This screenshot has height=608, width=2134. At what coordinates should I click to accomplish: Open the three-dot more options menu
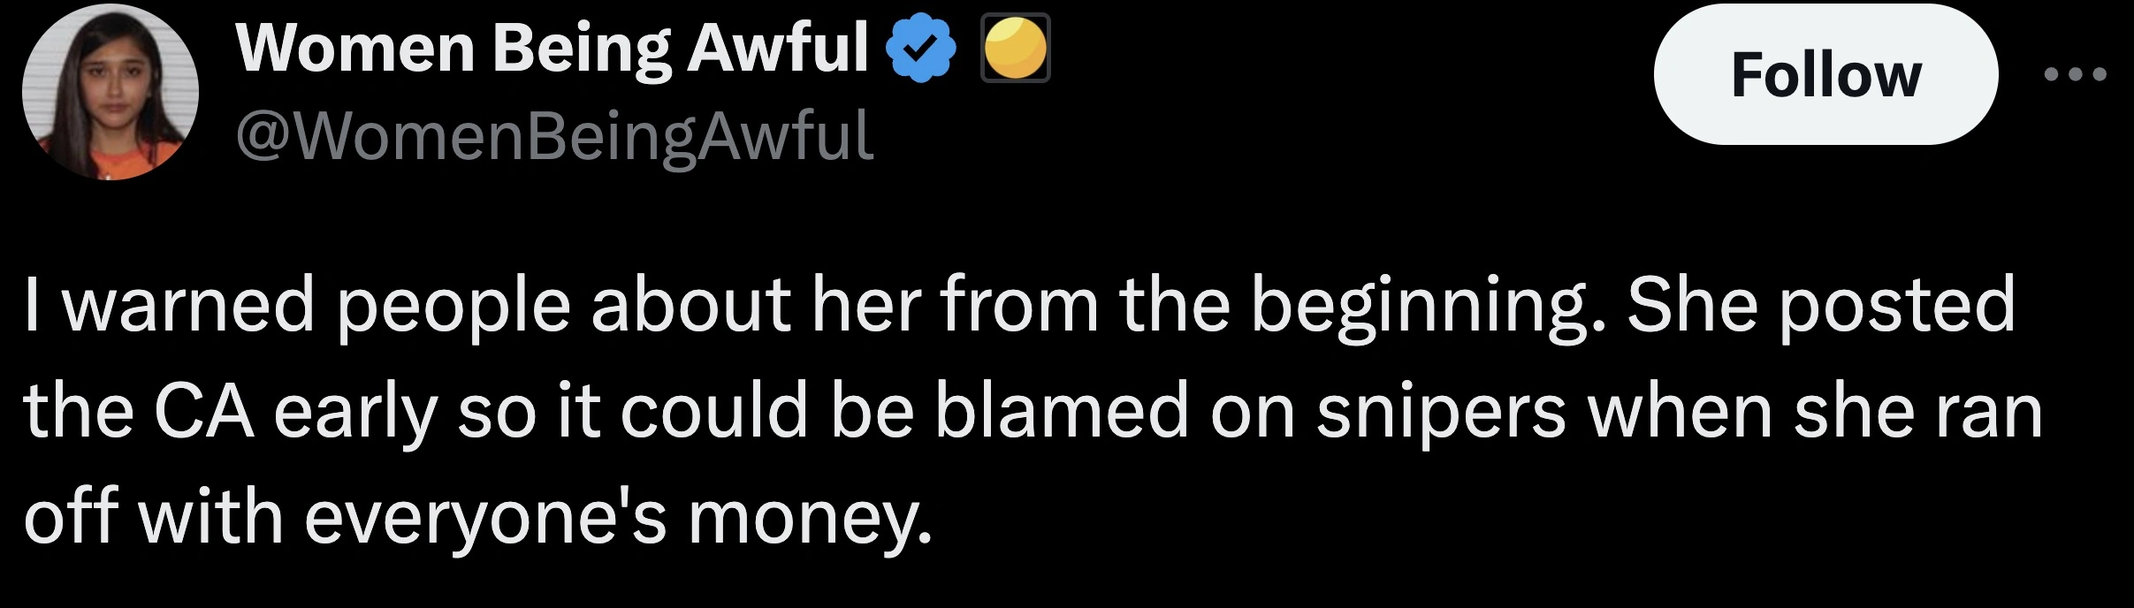coord(2074,74)
